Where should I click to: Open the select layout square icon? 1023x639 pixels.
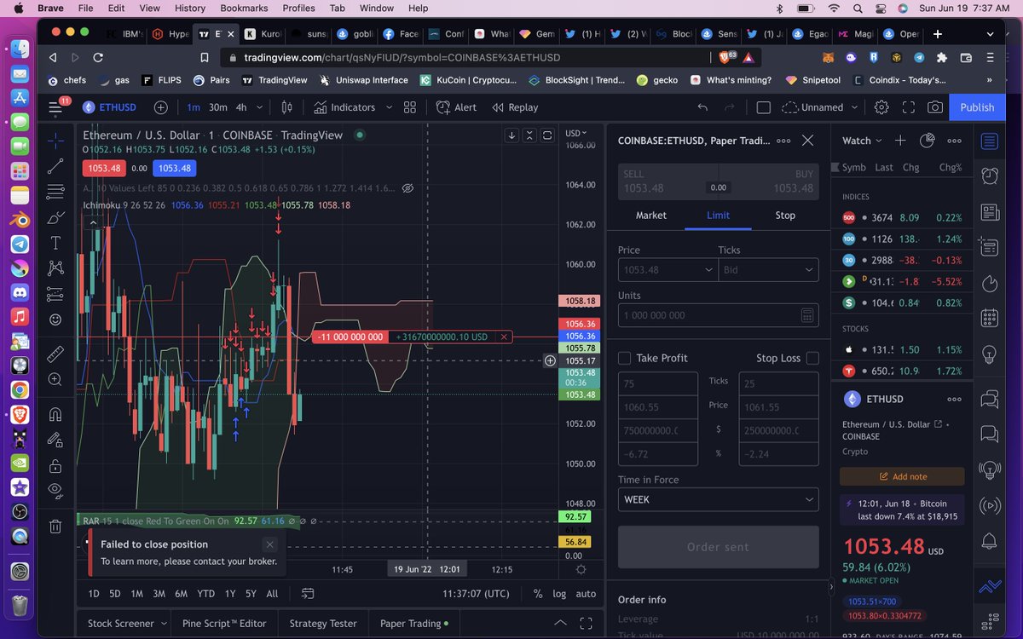pyautogui.click(x=763, y=107)
